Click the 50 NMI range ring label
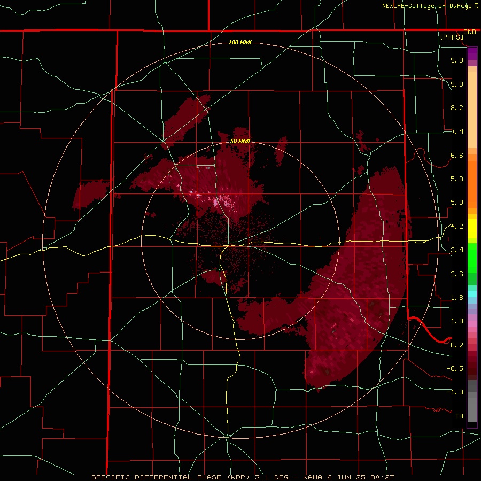This screenshot has width=481, height=481. coord(240,142)
